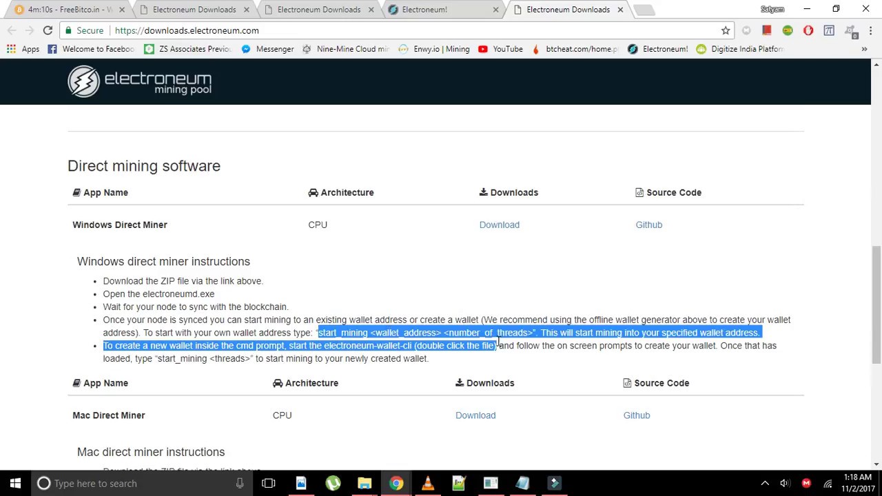Click the Type here to search box
This screenshot has height=496, width=882.
(142, 483)
